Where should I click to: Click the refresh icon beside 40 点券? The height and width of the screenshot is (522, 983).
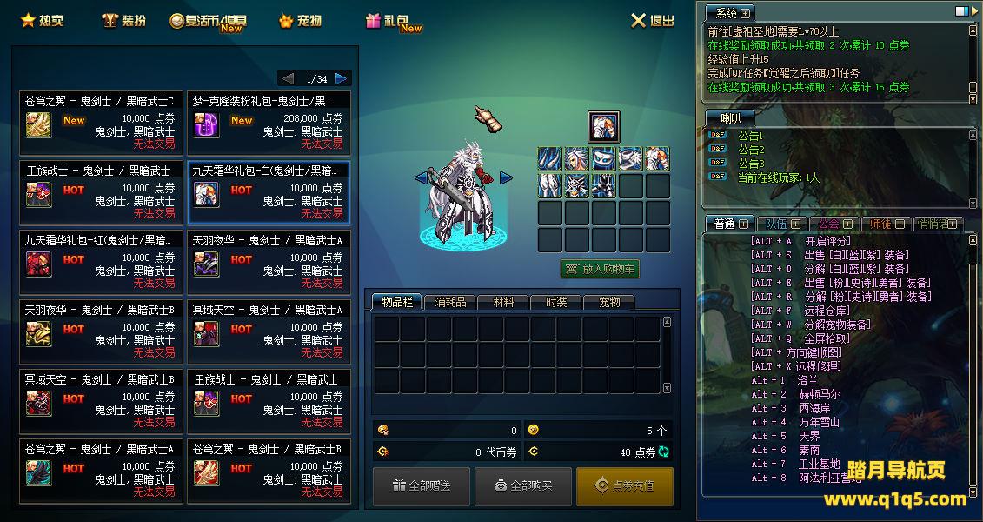664,452
